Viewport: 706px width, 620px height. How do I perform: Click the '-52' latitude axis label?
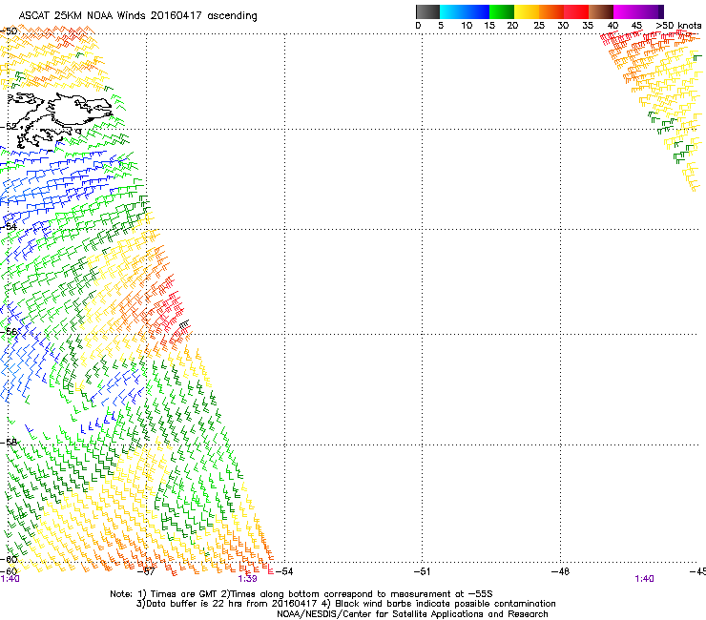(9, 127)
